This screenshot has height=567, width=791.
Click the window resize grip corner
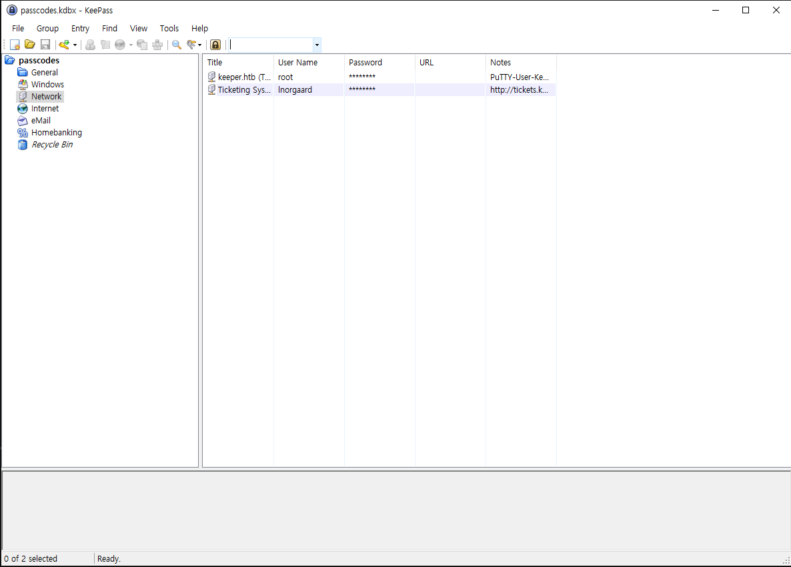(786, 560)
